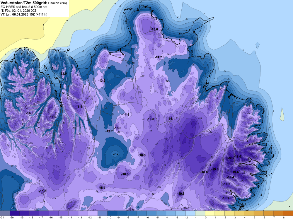This screenshot has width=293, height=219.
Task: Select the -16.3 temperature label
Action: pyautogui.click(x=125, y=174)
